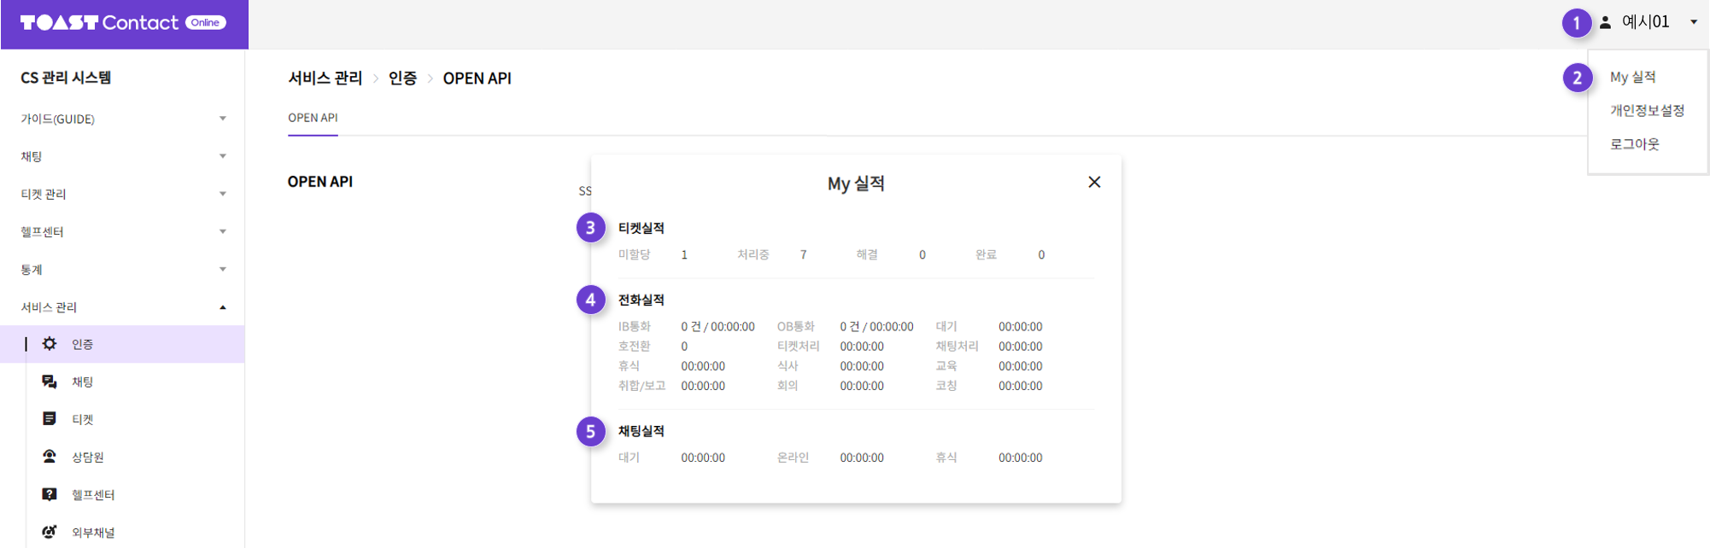1710x548 pixels.
Task: Select 개인정보설정 from the account menu
Action: coord(1647,110)
